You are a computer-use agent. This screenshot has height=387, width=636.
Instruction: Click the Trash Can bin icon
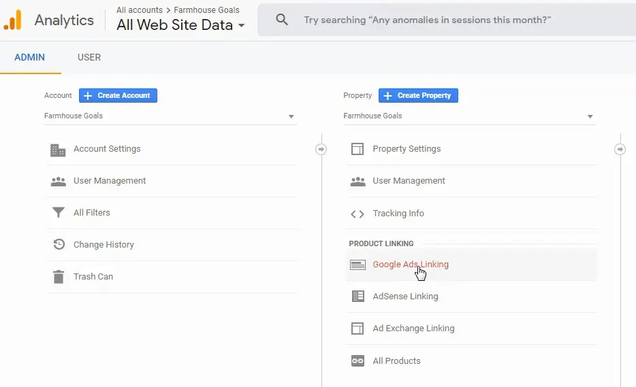click(59, 277)
